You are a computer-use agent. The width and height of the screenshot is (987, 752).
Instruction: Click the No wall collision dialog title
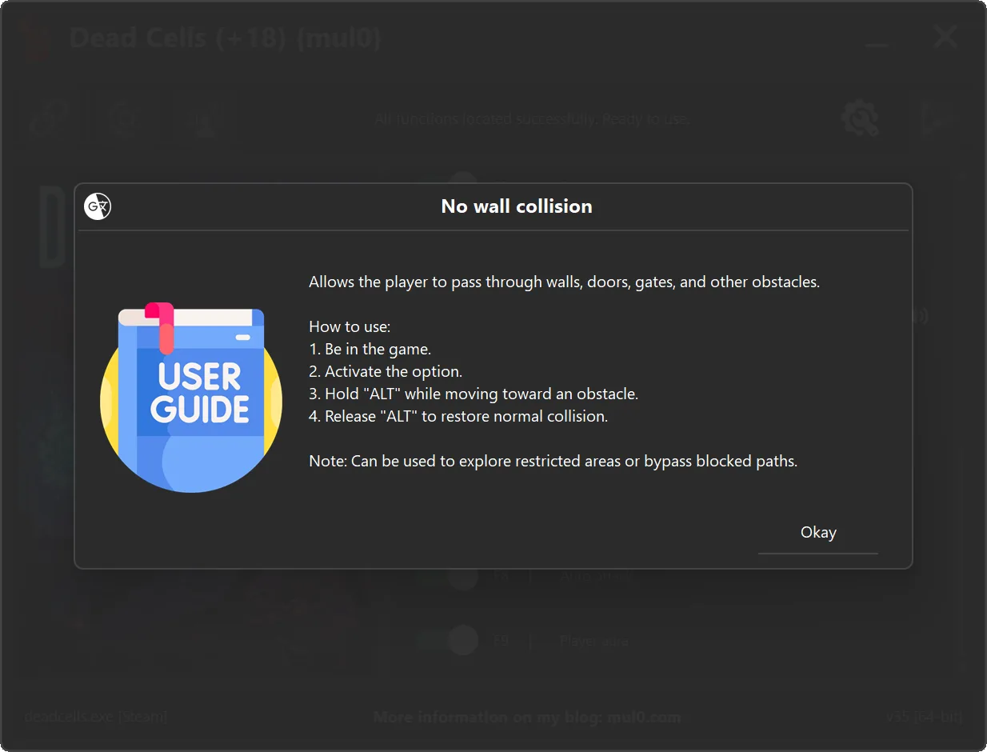[x=517, y=206]
